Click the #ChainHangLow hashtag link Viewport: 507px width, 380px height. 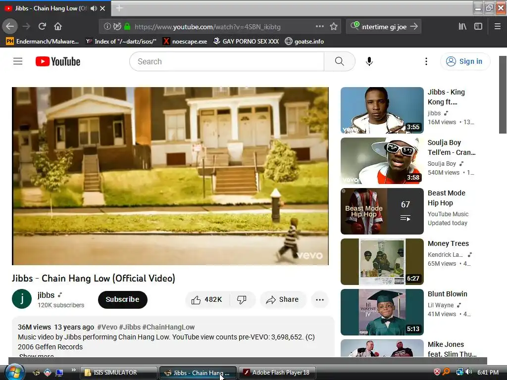(x=168, y=327)
